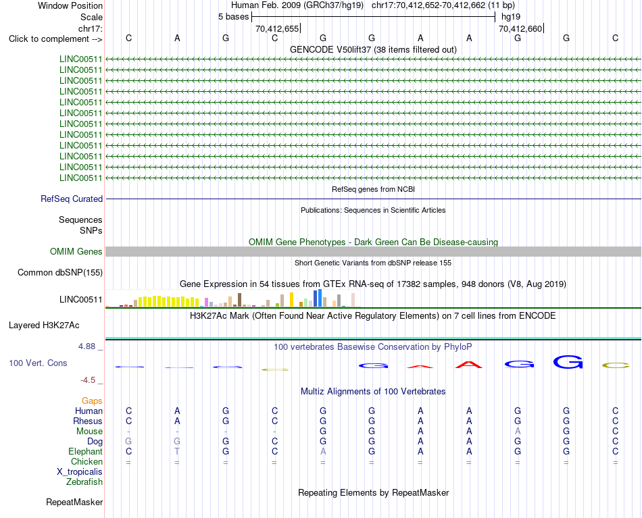Open the 'Publications: Sequences in Scientific Articles' title

[x=373, y=210]
